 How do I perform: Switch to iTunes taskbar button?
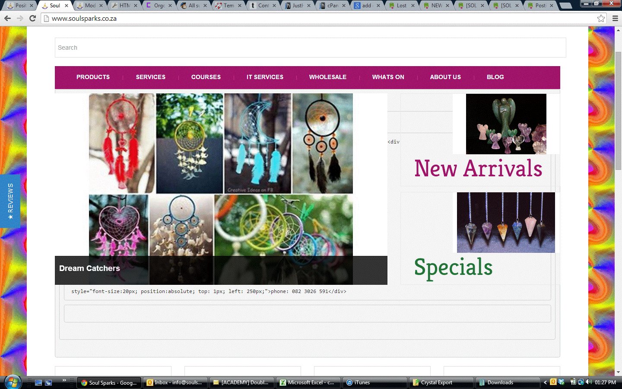coord(375,383)
